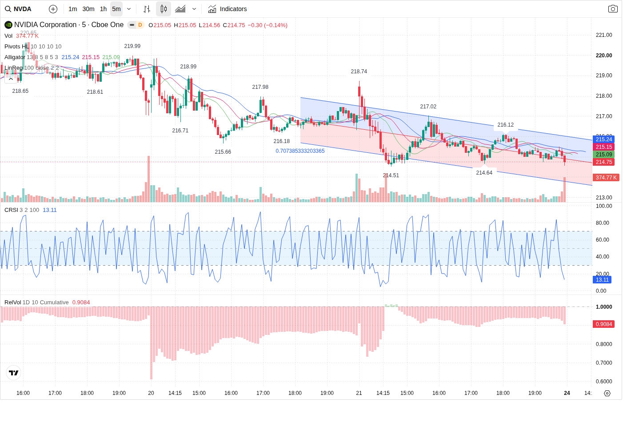Open the Indicators menu
Screen dimensions: 631x422
tap(228, 9)
